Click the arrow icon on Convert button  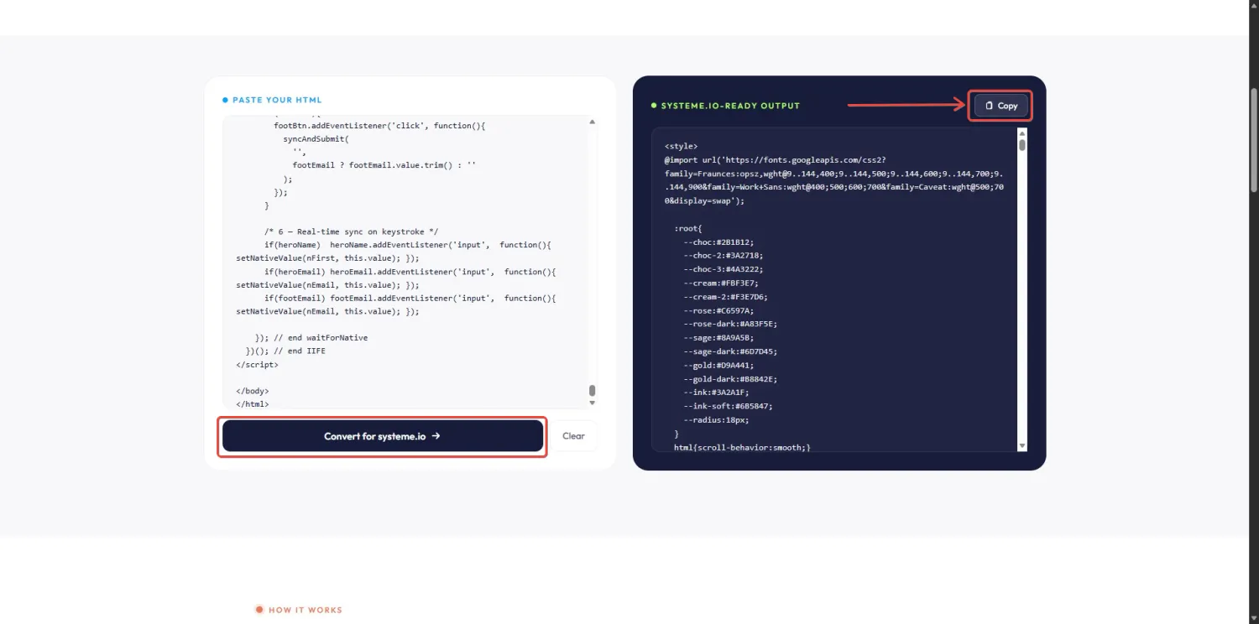436,436
